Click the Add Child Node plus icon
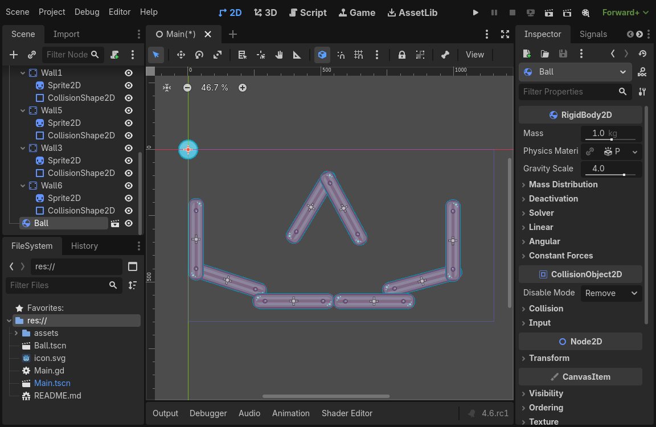 click(14, 55)
